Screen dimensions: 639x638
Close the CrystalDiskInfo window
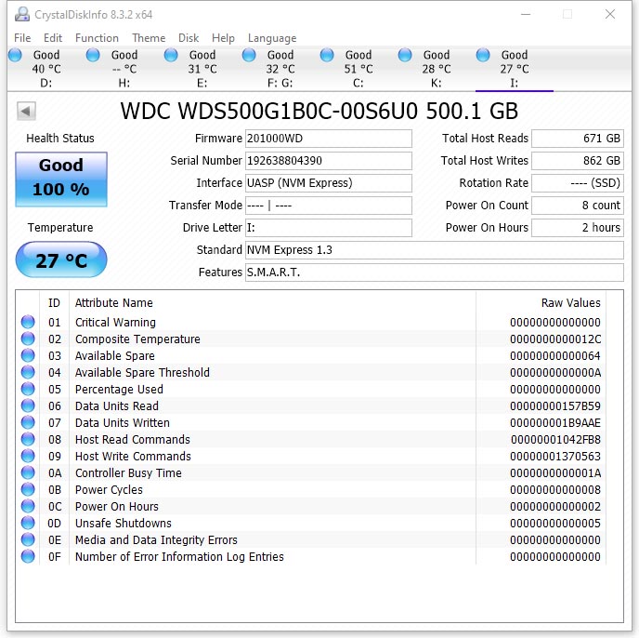610,14
